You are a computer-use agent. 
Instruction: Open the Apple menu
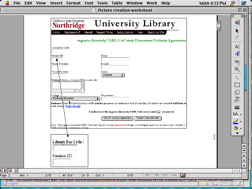coord(7,3)
